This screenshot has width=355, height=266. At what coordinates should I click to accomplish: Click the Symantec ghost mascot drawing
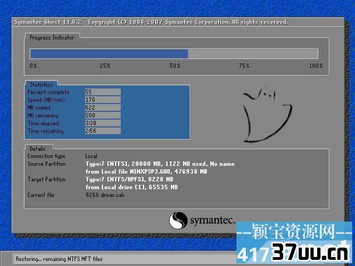click(267, 115)
